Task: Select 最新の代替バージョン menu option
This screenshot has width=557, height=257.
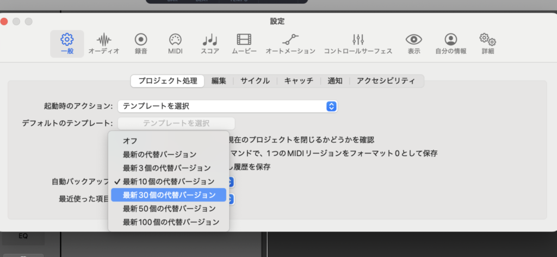Action: (169, 154)
